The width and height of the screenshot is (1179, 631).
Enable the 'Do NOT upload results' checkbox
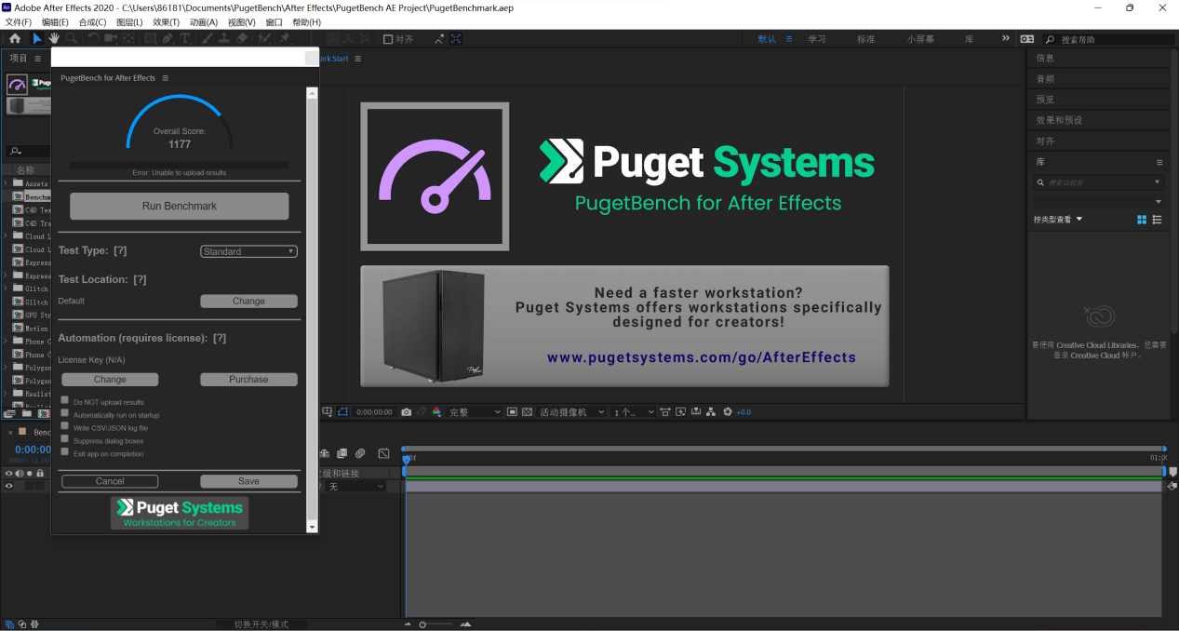(65, 401)
